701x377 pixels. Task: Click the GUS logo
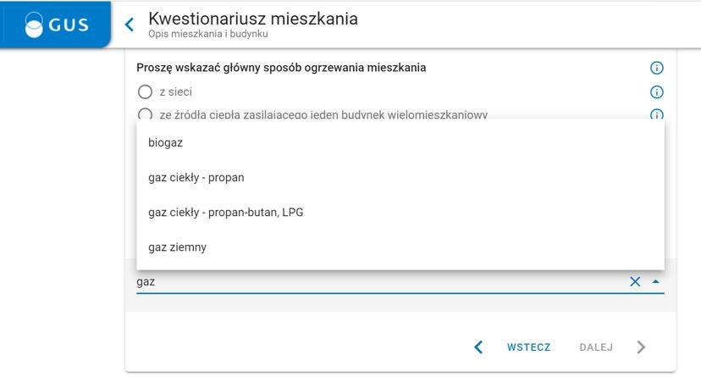(56, 25)
